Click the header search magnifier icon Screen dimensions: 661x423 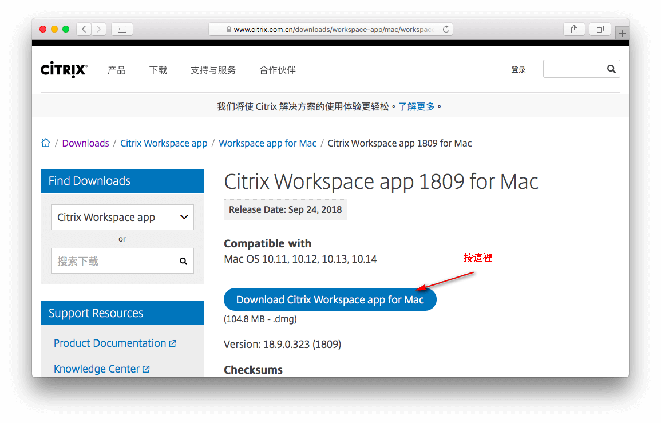point(611,69)
